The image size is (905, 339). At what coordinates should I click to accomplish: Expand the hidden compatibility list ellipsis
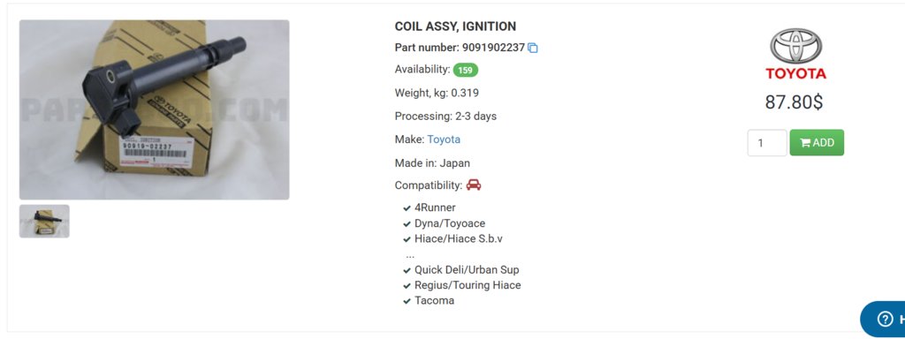(x=410, y=255)
